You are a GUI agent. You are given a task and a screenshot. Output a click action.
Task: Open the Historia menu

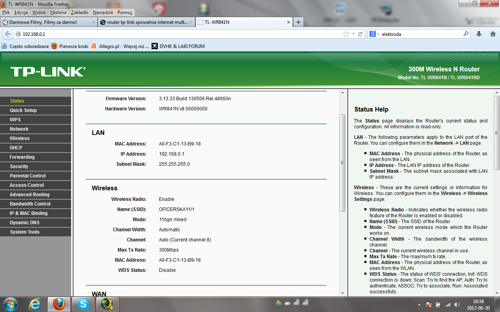tap(58, 12)
